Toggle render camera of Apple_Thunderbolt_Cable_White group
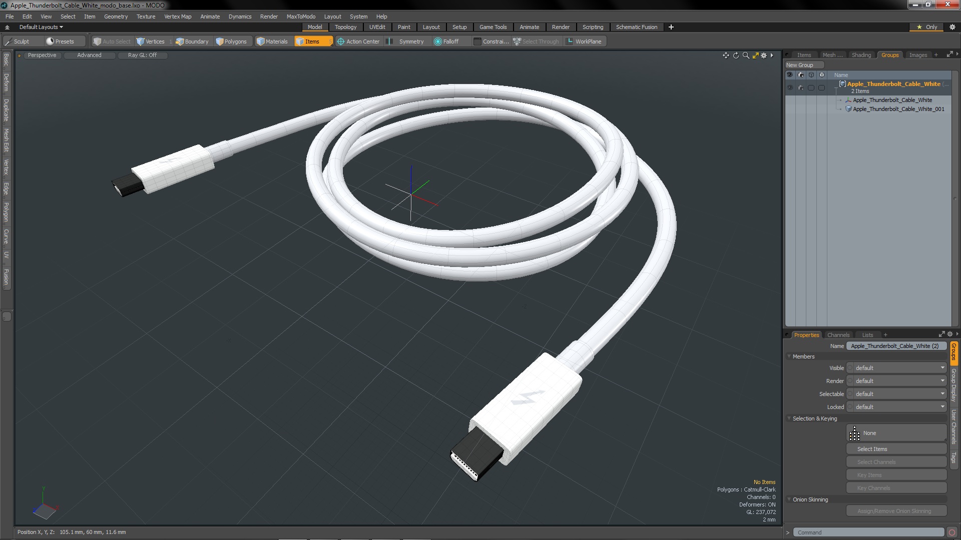Viewport: 961px width, 540px height. [x=801, y=87]
